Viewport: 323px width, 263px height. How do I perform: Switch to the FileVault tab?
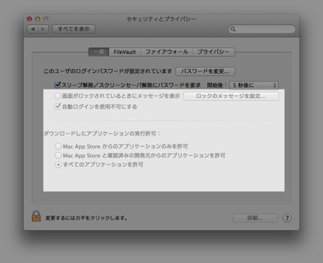[x=124, y=52]
